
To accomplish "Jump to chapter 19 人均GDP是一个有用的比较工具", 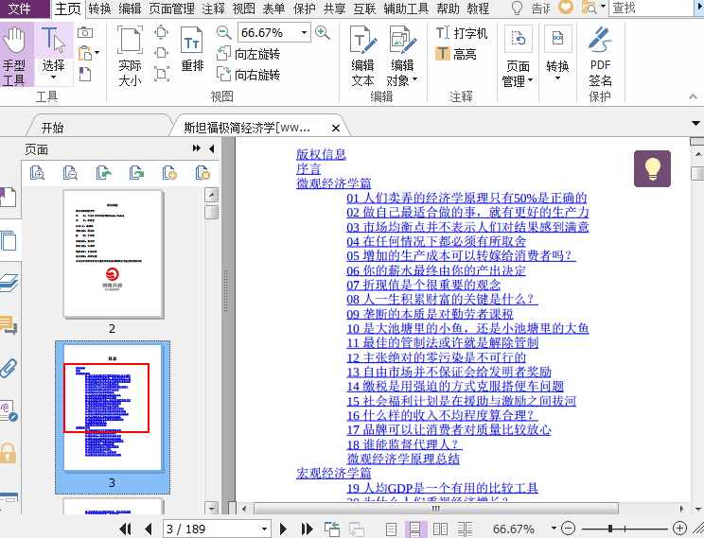I will 442,488.
